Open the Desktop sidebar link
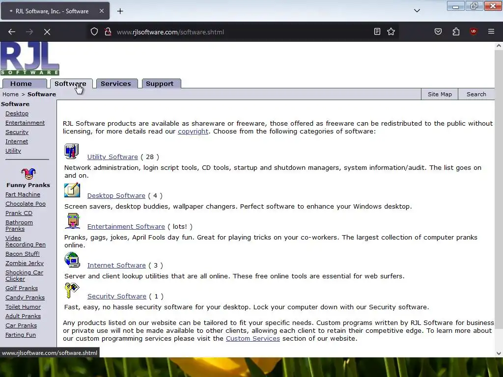 (17, 113)
